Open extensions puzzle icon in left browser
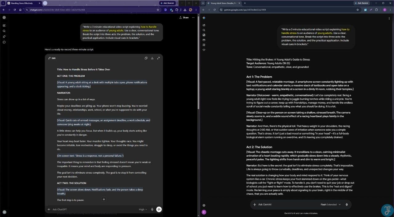This screenshot has width=394, height=217. (x=177, y=10)
